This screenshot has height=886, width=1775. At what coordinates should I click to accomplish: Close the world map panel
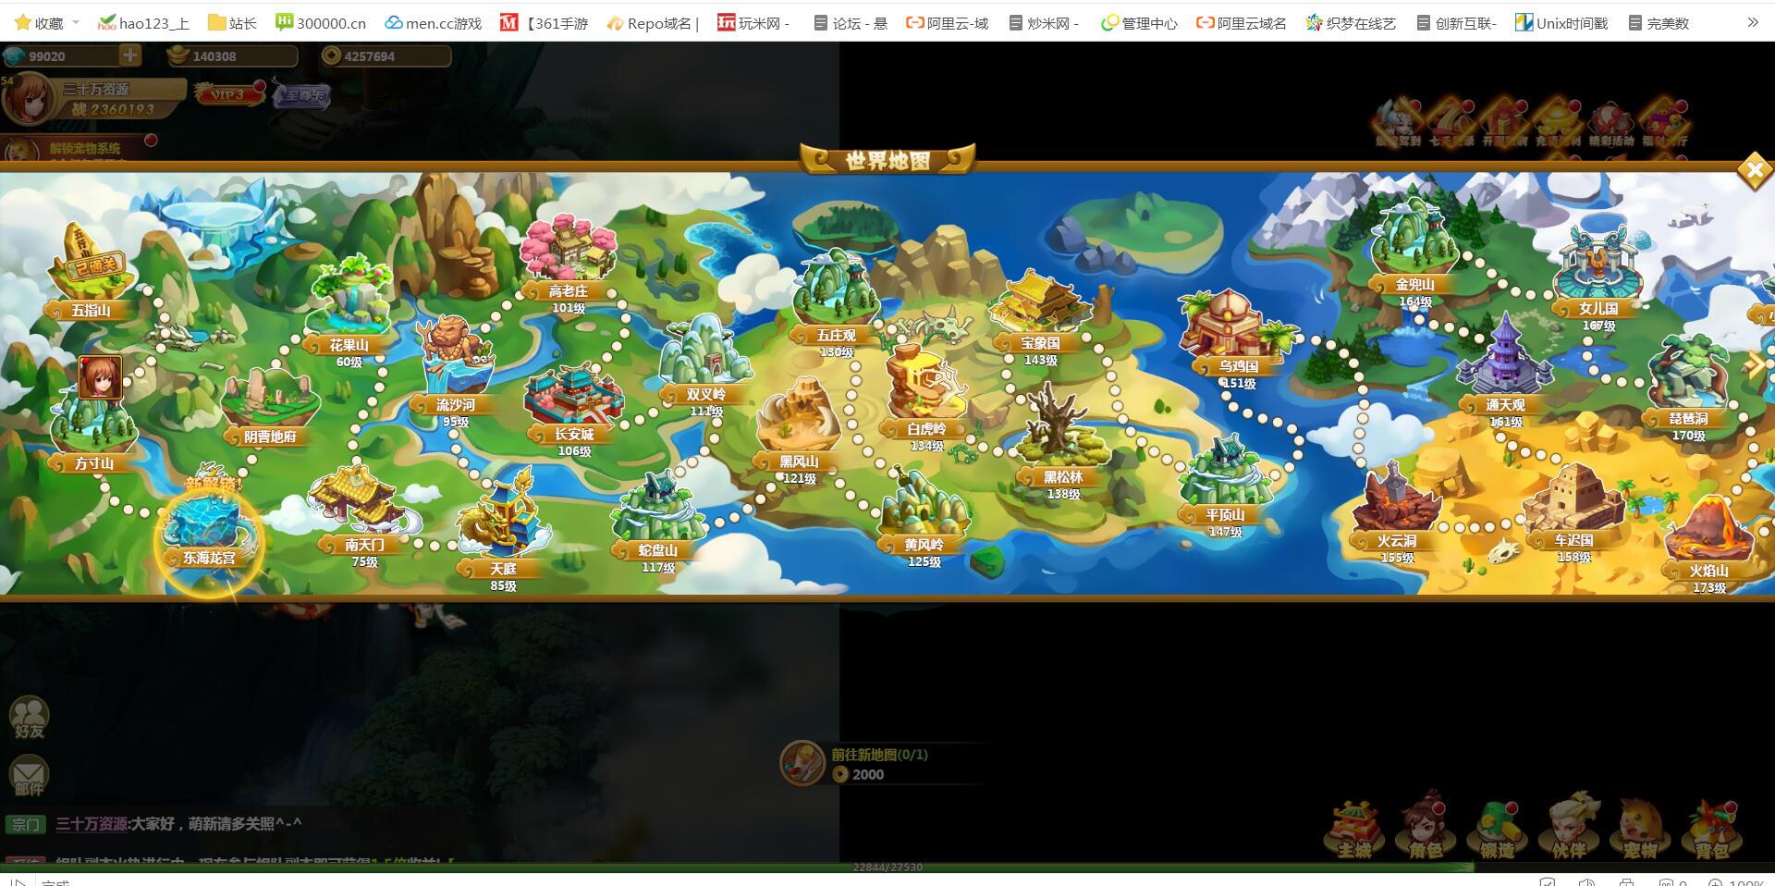(x=1754, y=170)
